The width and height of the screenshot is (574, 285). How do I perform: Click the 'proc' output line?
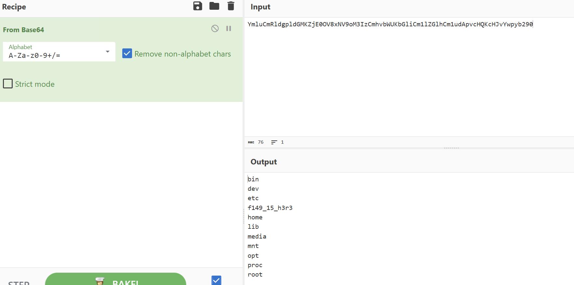click(255, 265)
